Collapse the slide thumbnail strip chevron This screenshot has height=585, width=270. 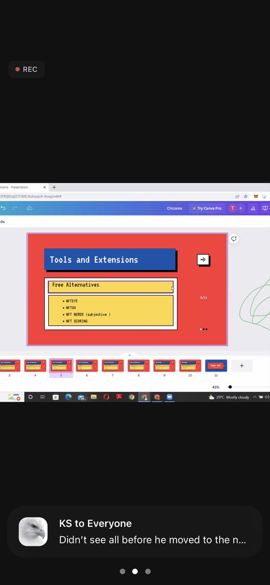click(129, 355)
